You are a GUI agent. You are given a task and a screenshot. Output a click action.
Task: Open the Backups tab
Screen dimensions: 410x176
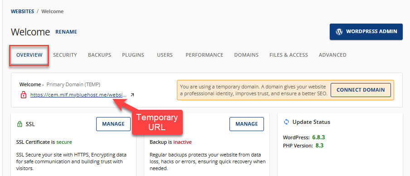pyautogui.click(x=99, y=55)
